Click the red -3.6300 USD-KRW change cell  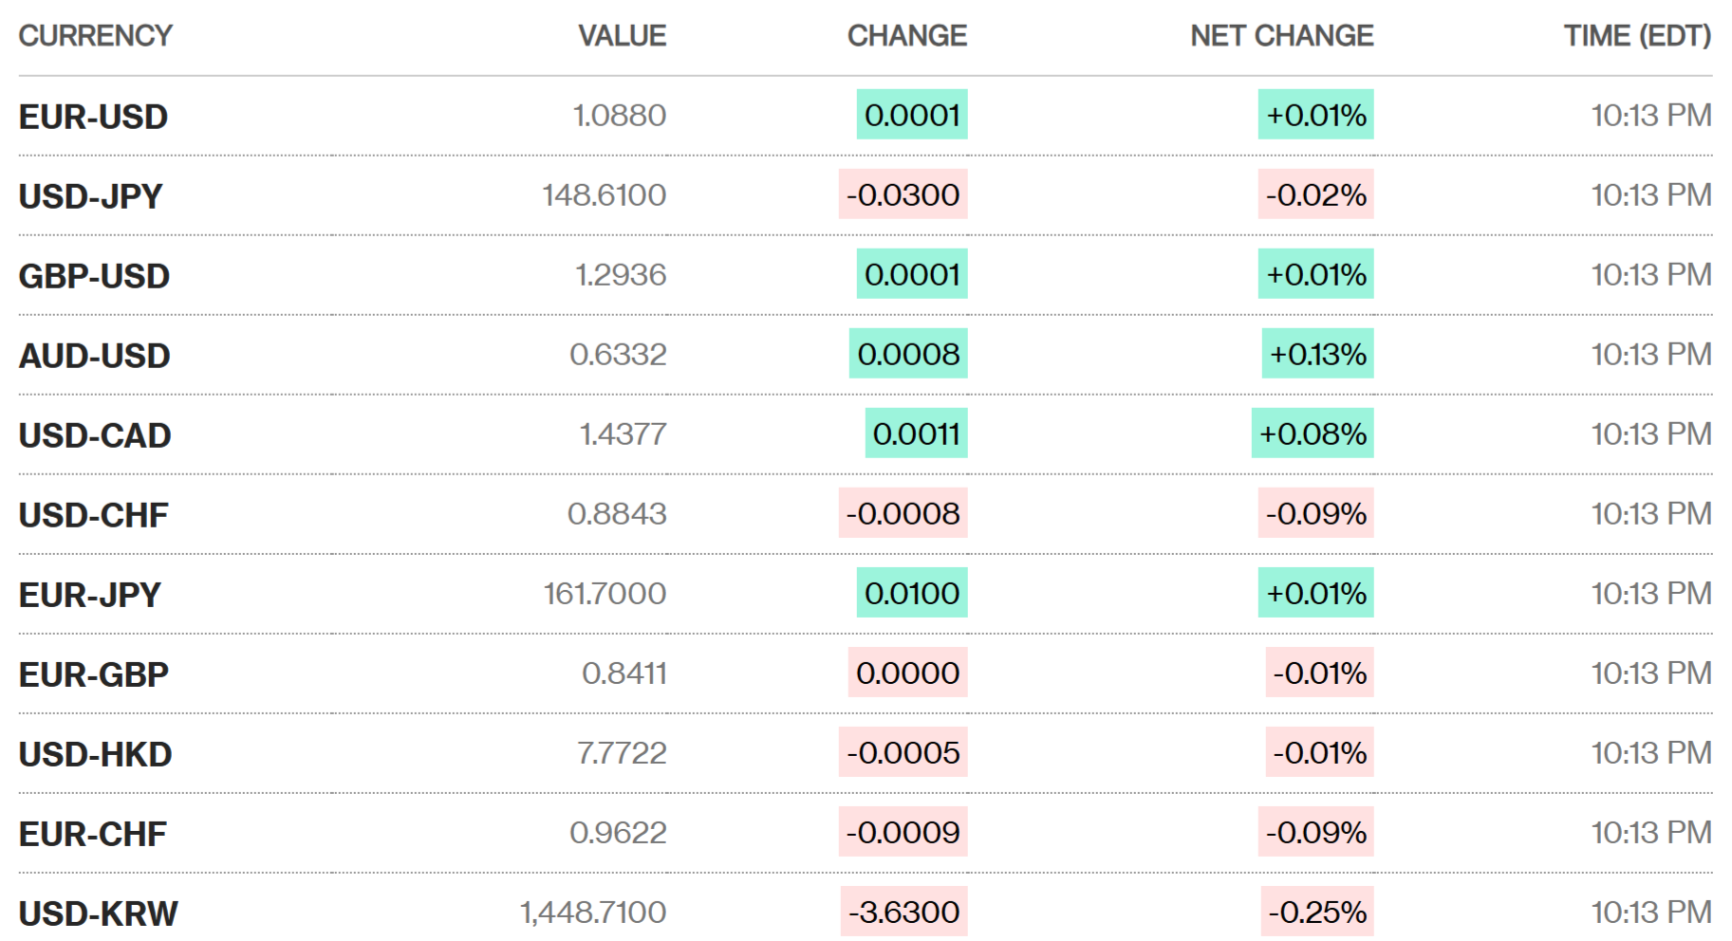point(903,912)
